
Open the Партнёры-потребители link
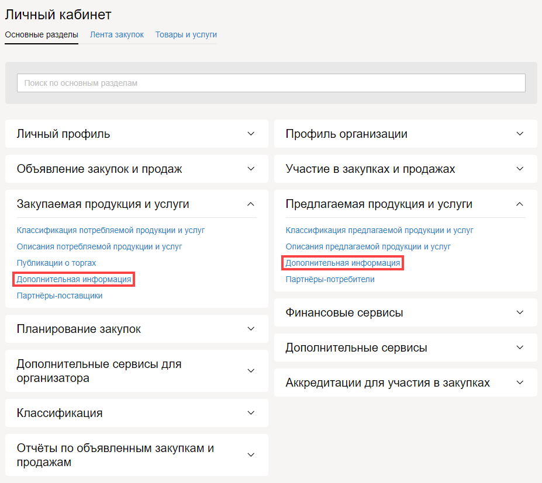click(330, 279)
